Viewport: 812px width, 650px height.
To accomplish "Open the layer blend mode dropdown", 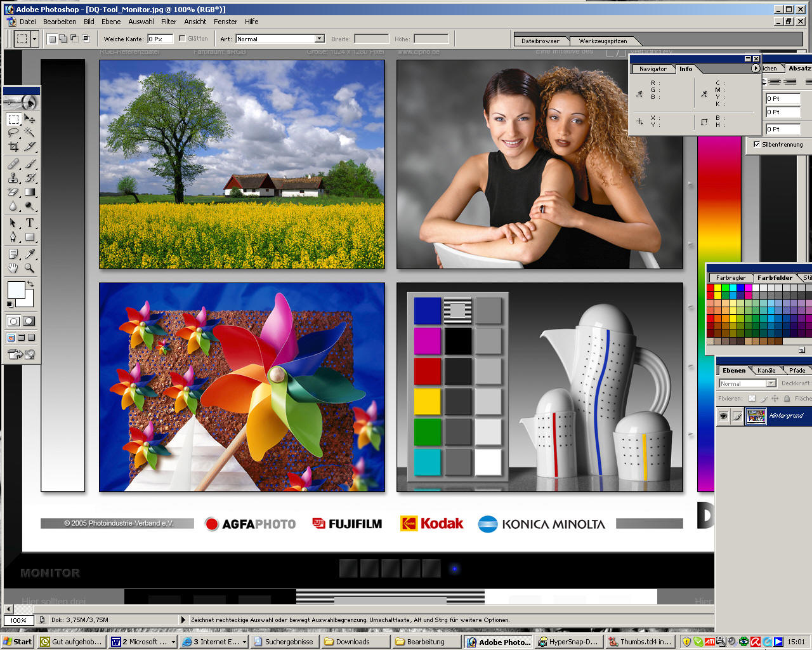I will [x=771, y=383].
